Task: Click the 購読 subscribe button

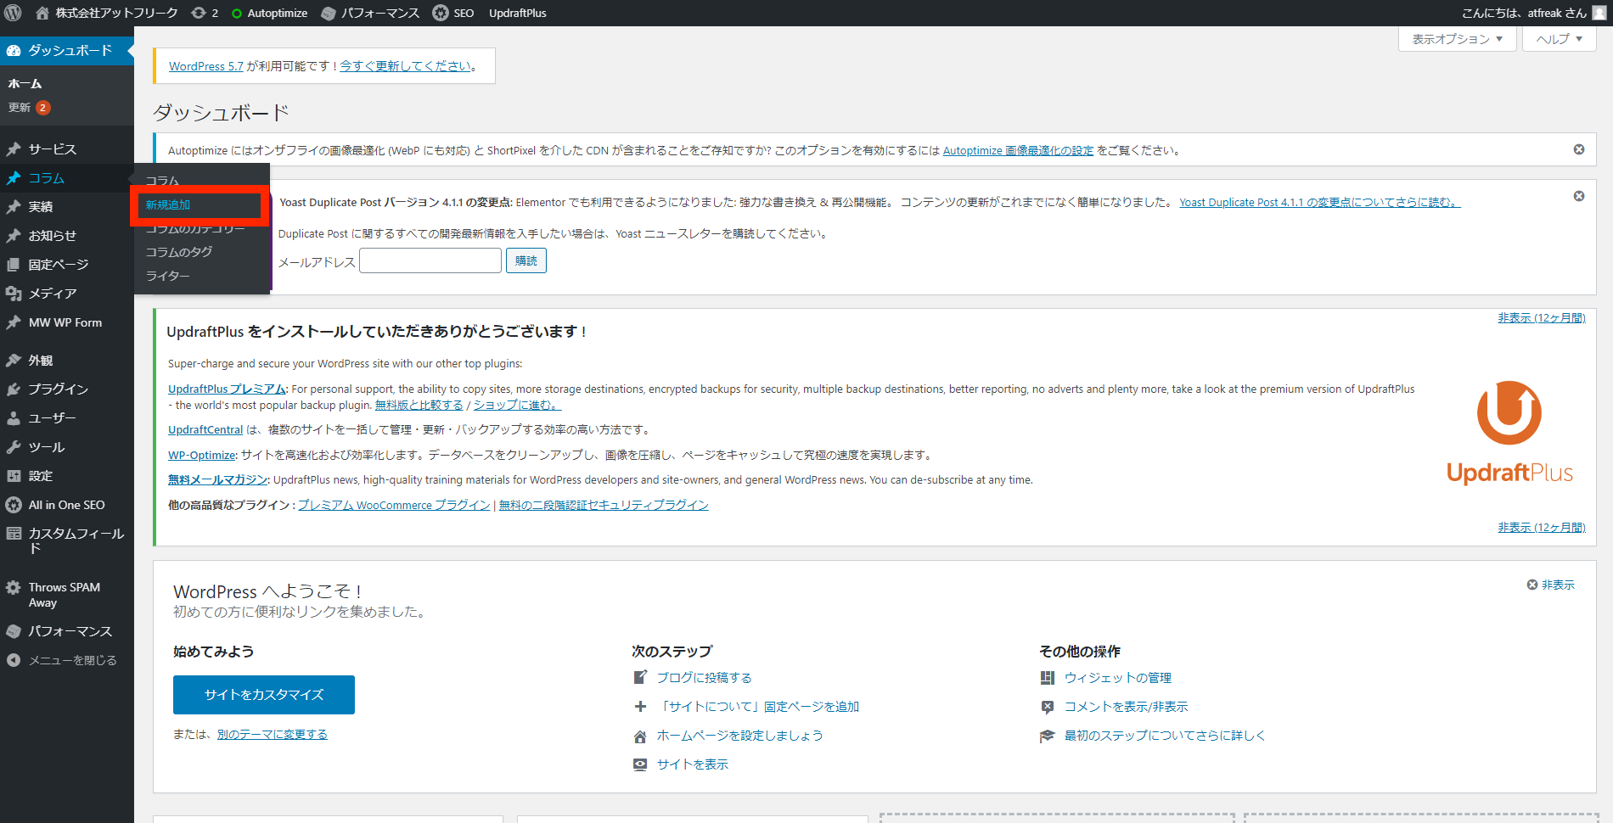Action: [x=526, y=260]
